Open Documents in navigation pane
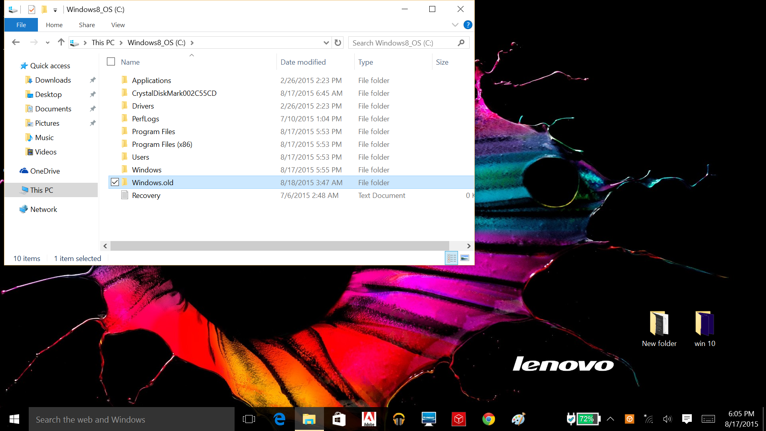This screenshot has height=431, width=766. click(53, 109)
